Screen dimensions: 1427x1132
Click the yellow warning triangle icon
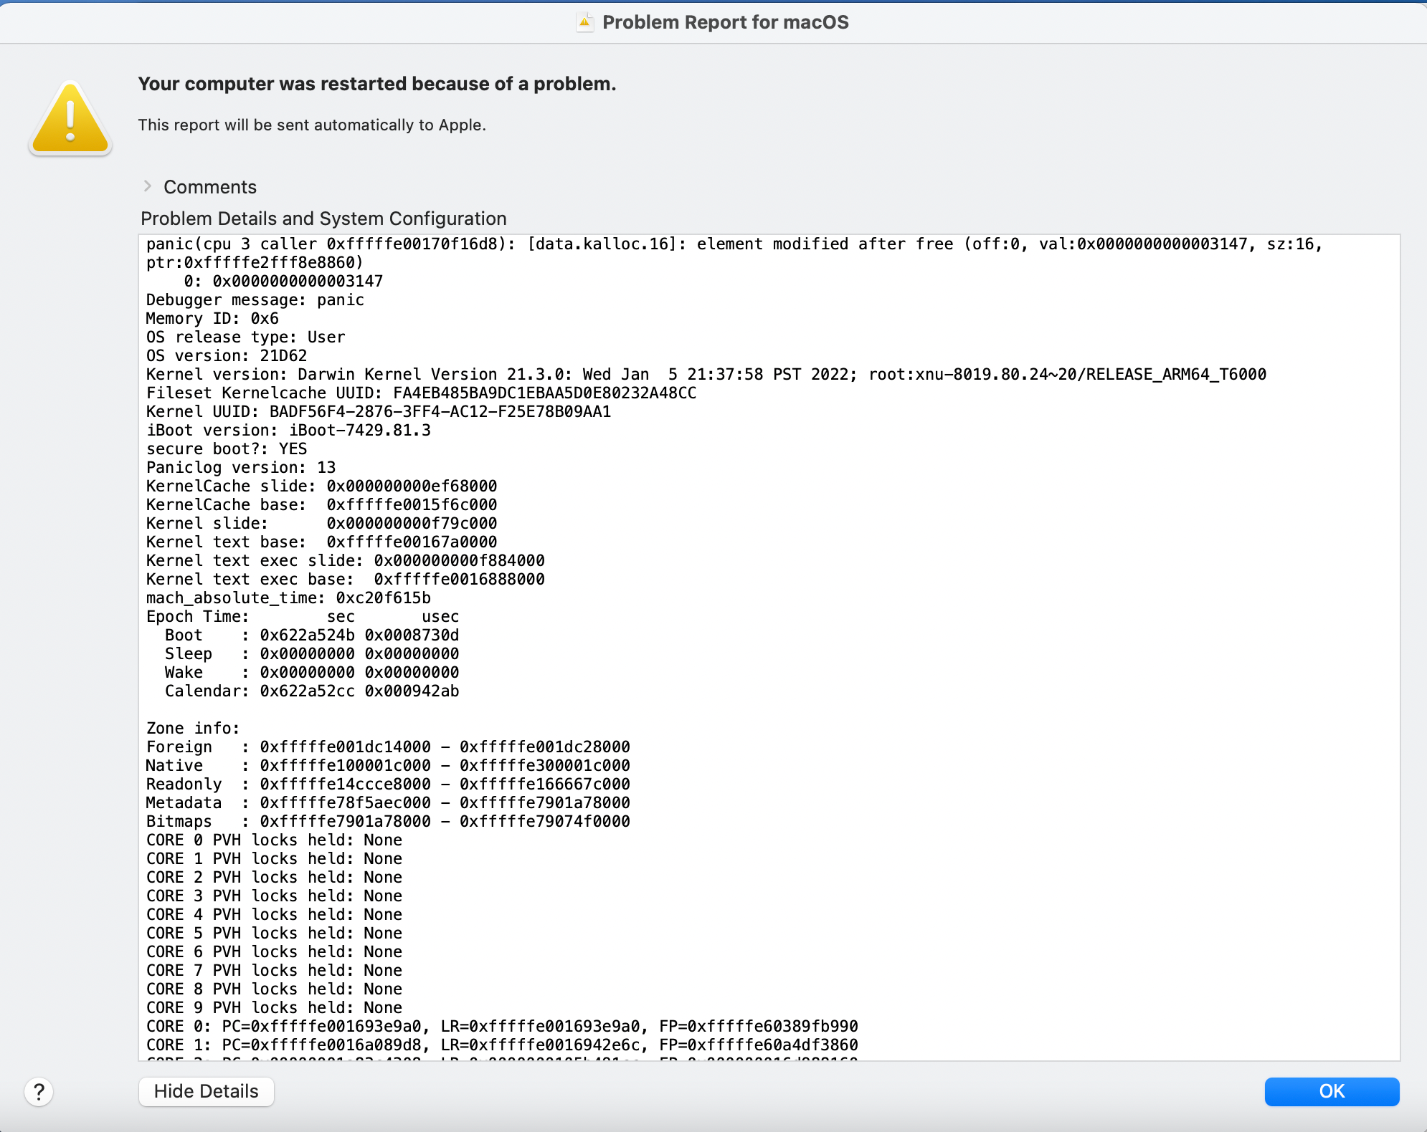pyautogui.click(x=70, y=118)
